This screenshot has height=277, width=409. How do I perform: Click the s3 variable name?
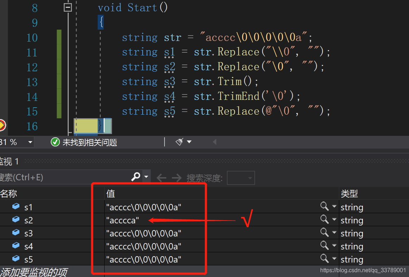pyautogui.click(x=29, y=233)
